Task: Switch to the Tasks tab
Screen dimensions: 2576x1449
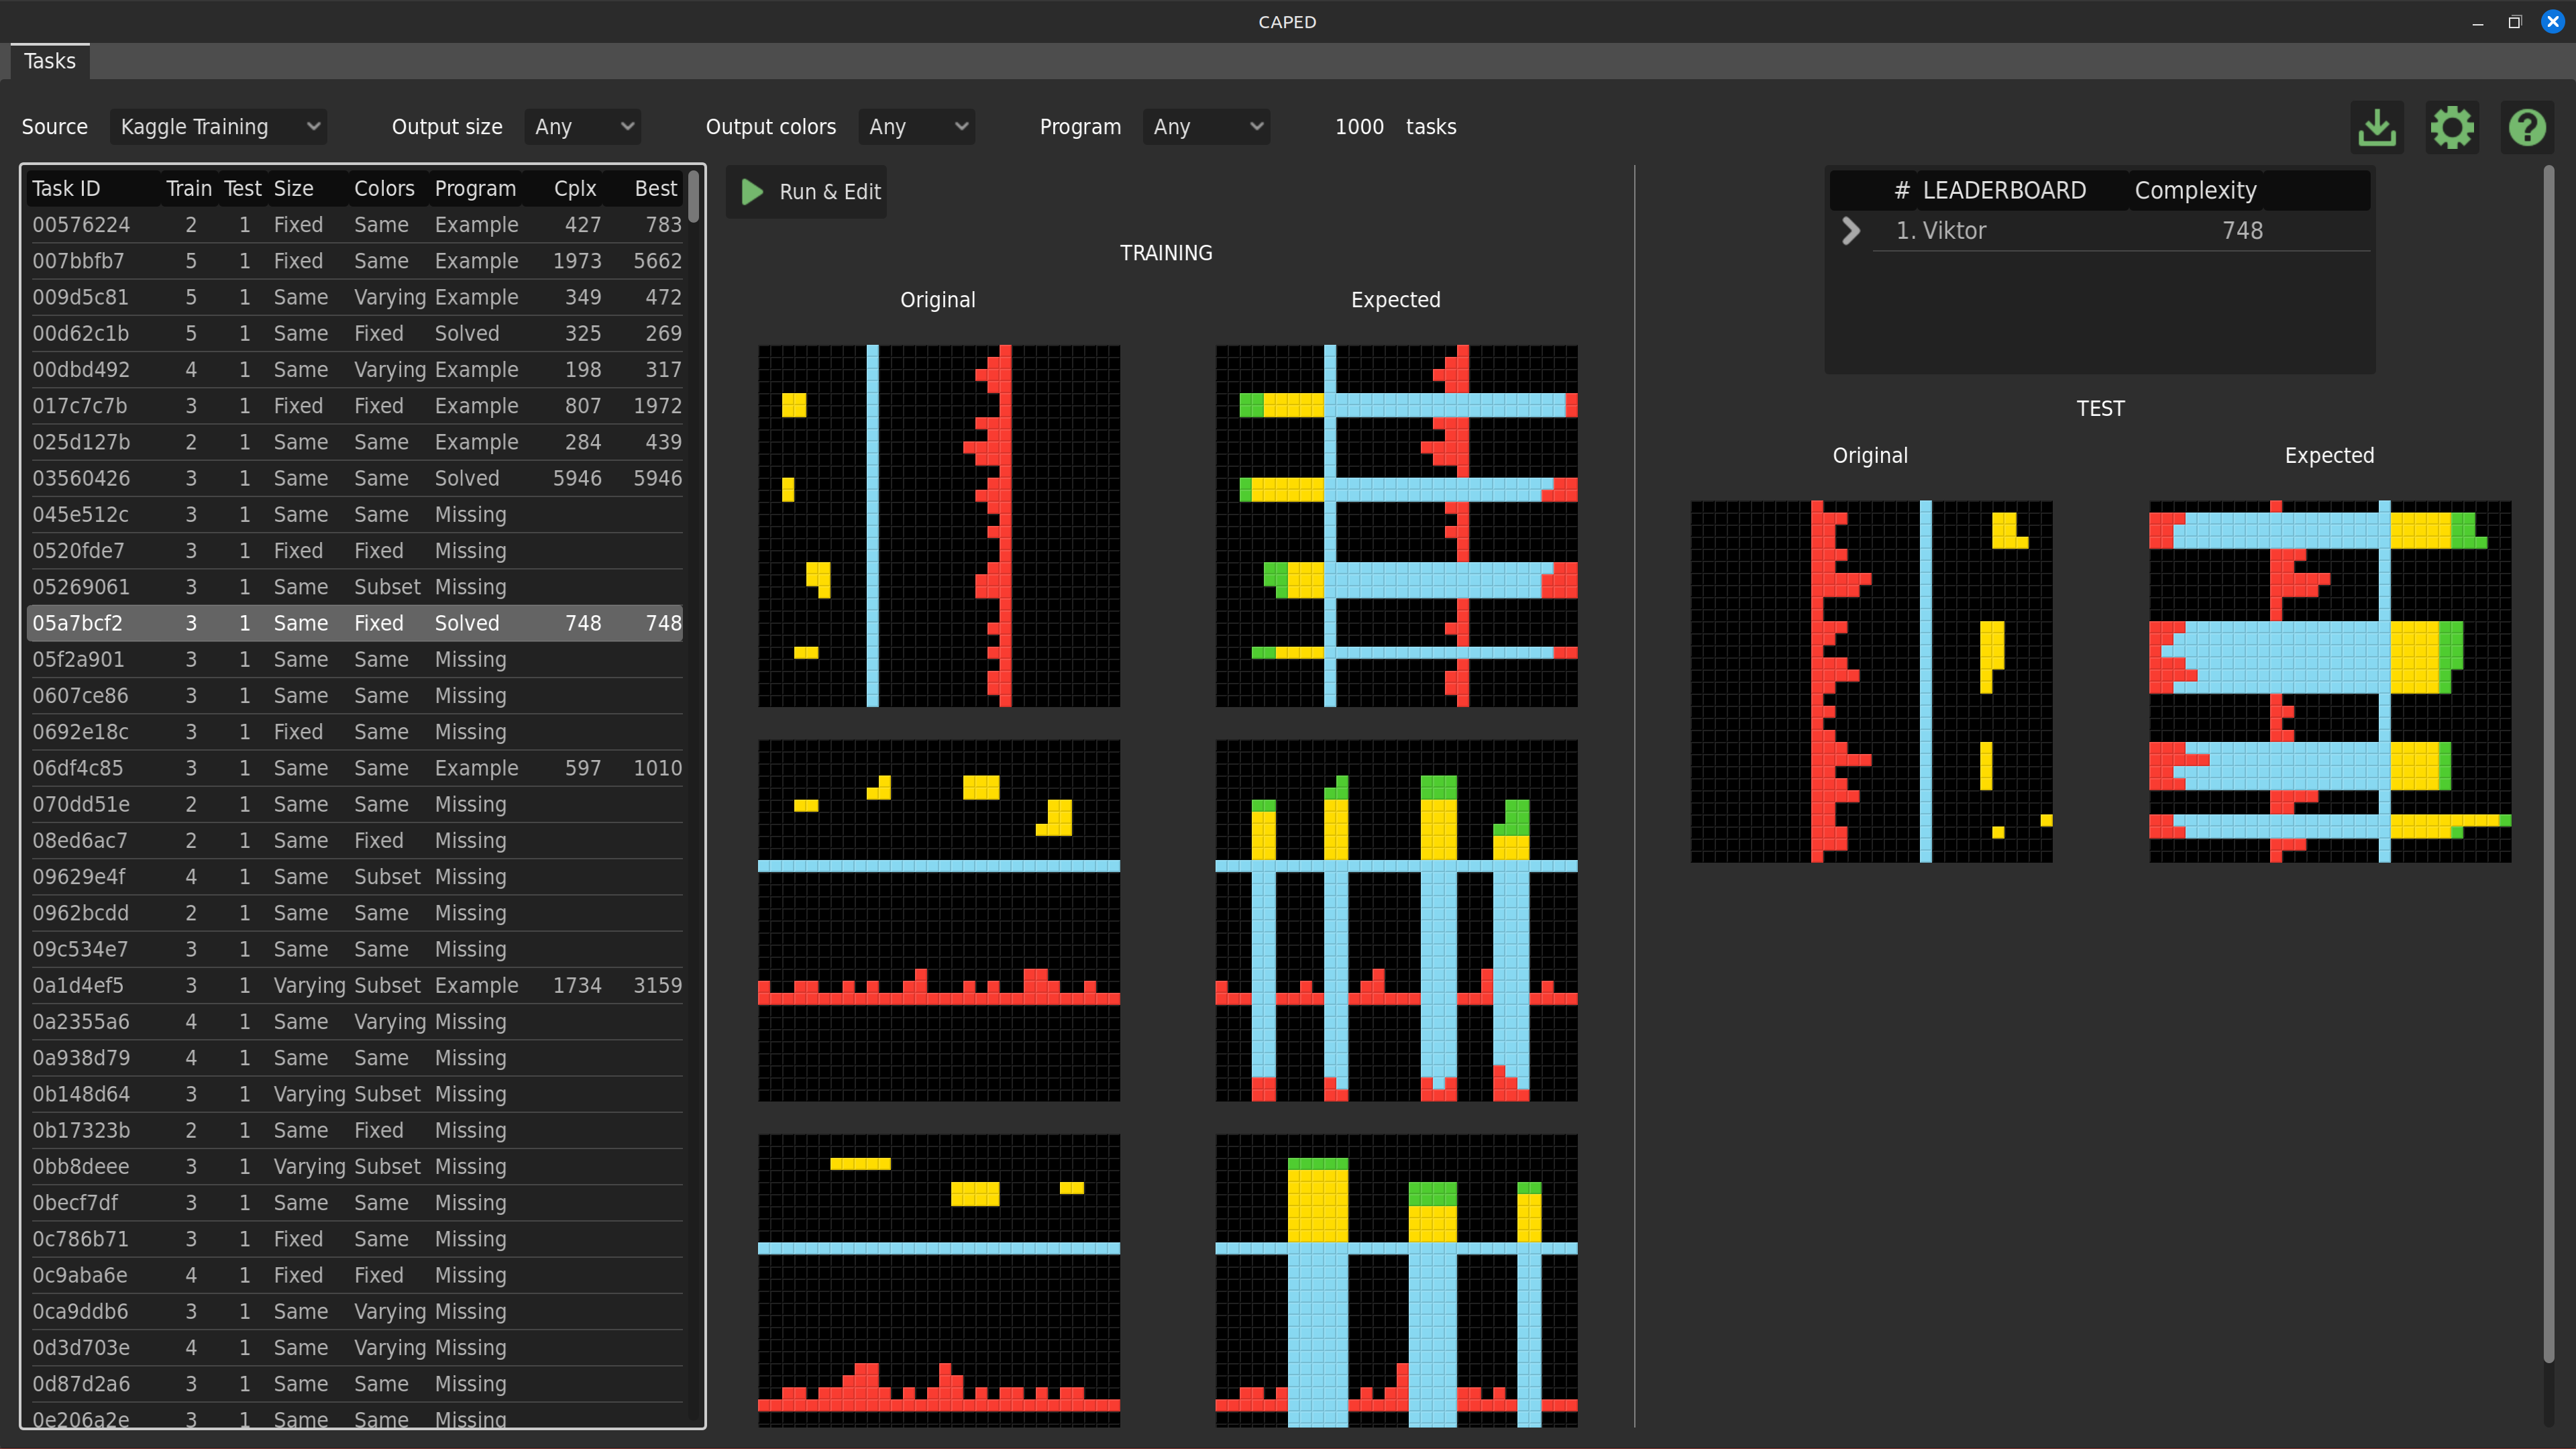Action: [49, 61]
